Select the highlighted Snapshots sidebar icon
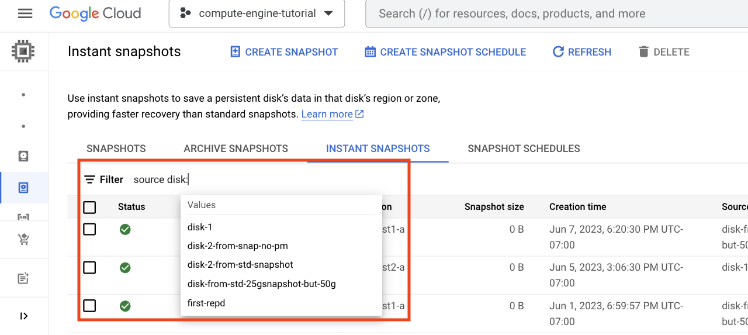The height and width of the screenshot is (335, 748). pyautogui.click(x=23, y=188)
